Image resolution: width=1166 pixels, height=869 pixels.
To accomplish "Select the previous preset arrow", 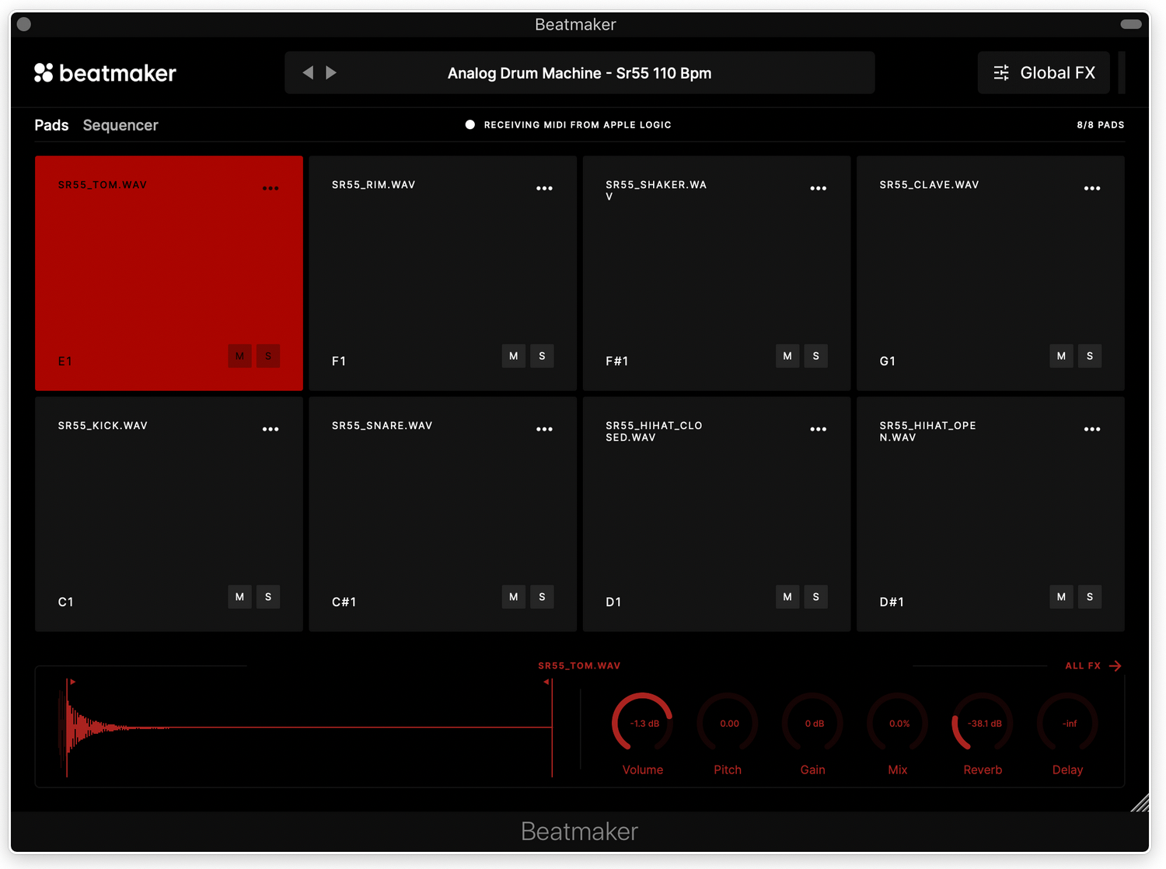I will pos(308,72).
